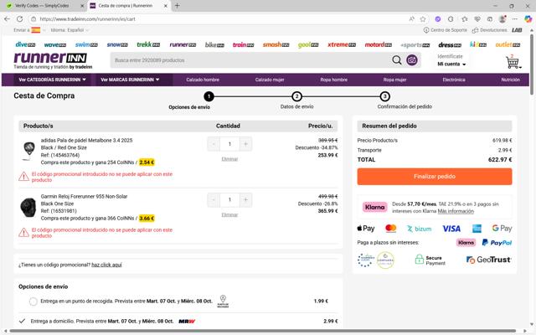Open the camera image search icon
Image resolution: width=536 pixels, height=335 pixels.
(412, 60)
